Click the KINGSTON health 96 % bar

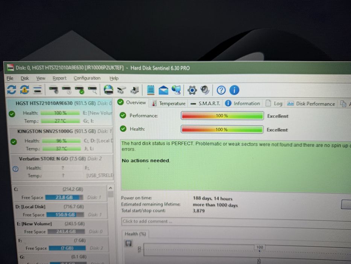[x=62, y=141]
